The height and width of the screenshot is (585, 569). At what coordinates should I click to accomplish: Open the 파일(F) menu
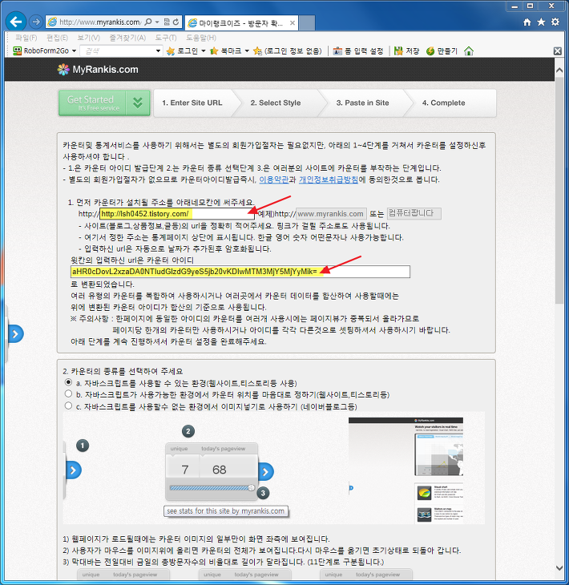26,38
